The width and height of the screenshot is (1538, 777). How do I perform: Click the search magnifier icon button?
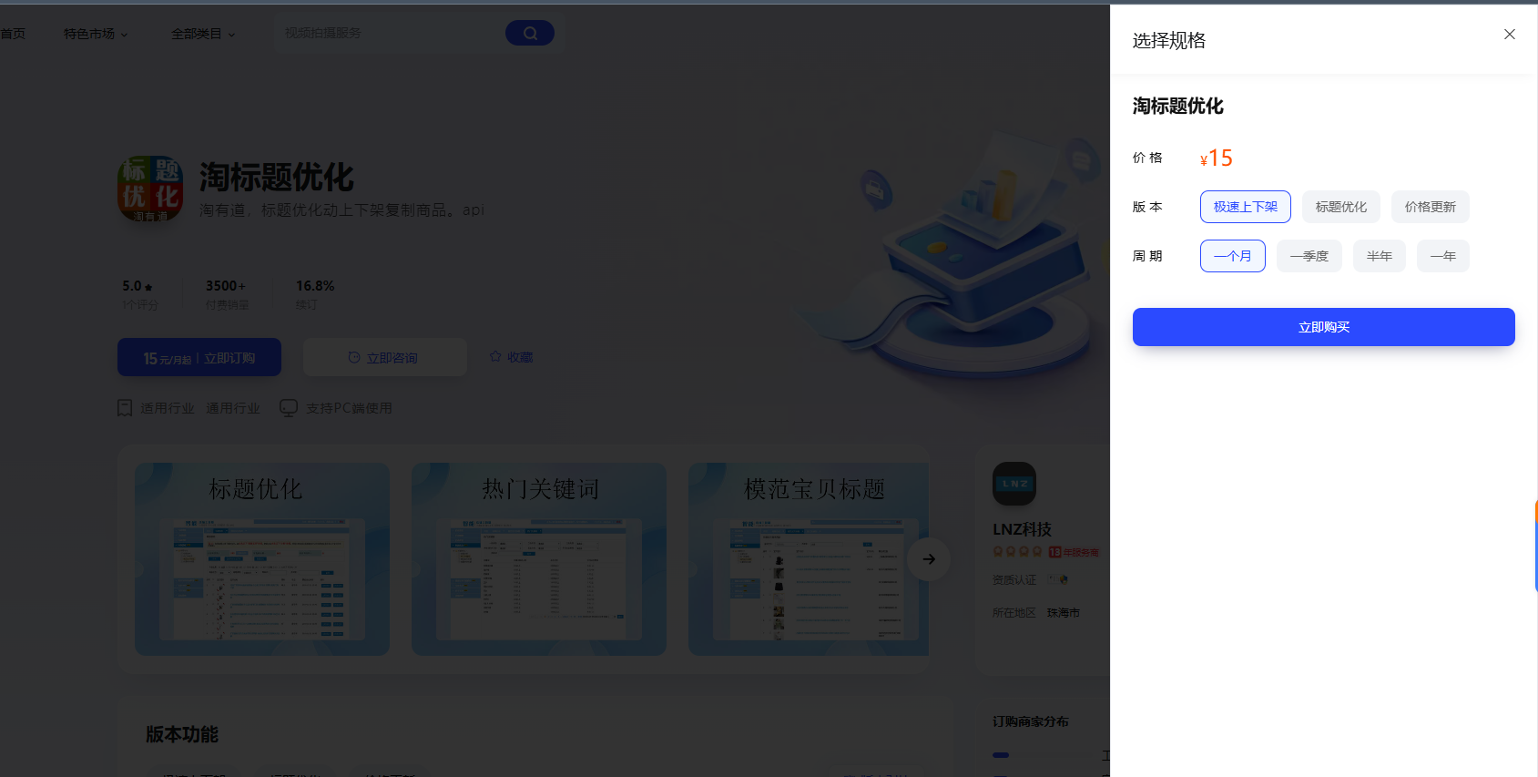[x=530, y=33]
